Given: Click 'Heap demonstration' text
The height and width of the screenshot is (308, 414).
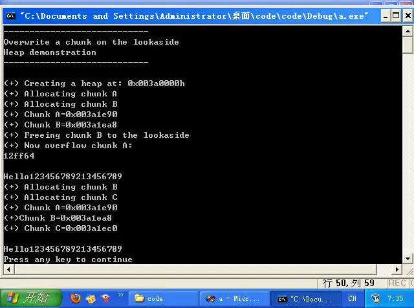Looking at the screenshot, I should tap(50, 52).
